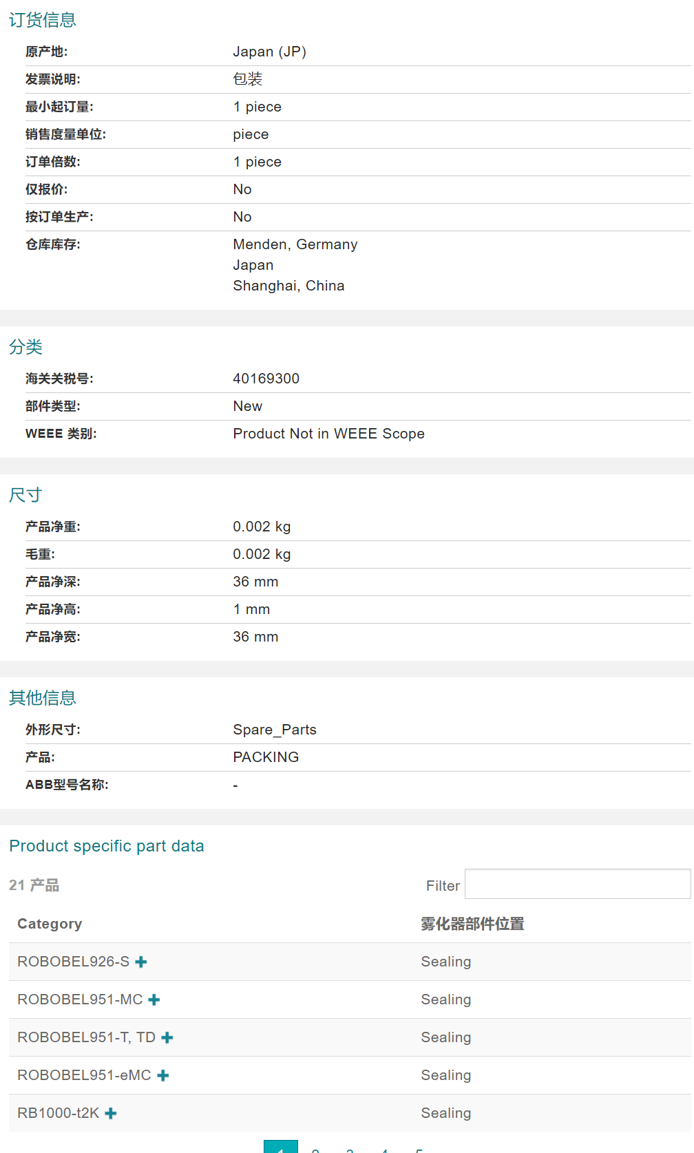Click the 雾化器部件位置 column header

coord(472,924)
